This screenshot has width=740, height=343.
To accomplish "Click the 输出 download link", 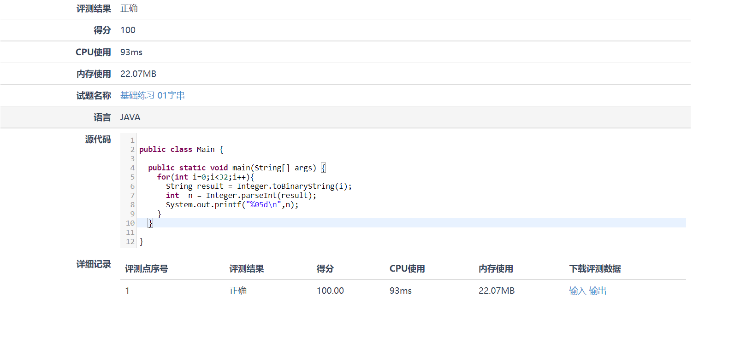I will tap(598, 291).
